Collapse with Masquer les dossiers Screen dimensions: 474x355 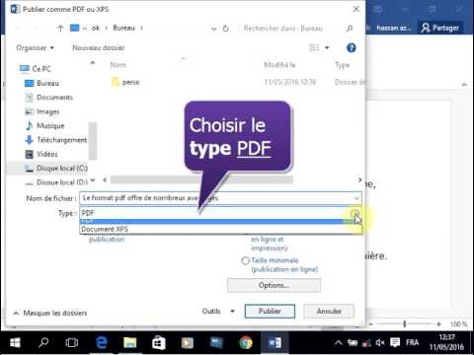coord(50,313)
